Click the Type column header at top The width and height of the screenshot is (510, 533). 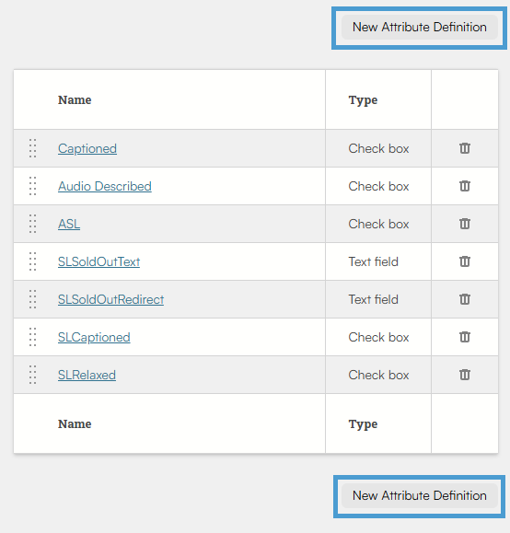point(363,100)
